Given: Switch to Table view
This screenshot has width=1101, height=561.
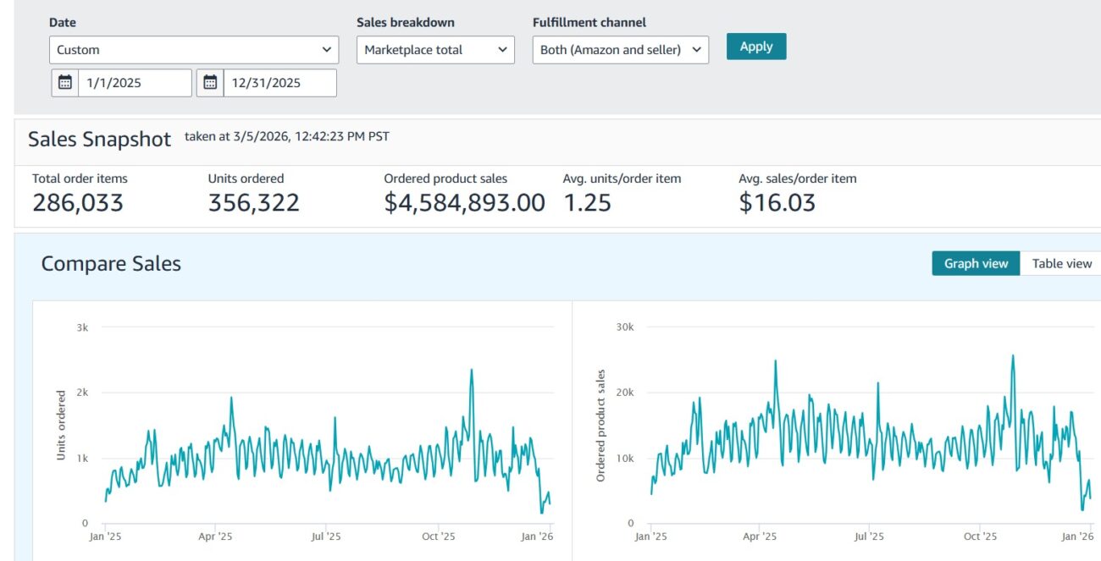Looking at the screenshot, I should 1061,263.
